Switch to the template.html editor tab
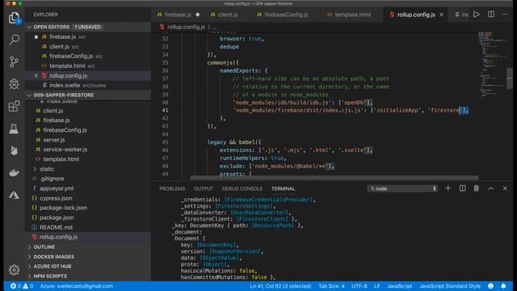Viewport: 517px width, 291px height. (352, 15)
